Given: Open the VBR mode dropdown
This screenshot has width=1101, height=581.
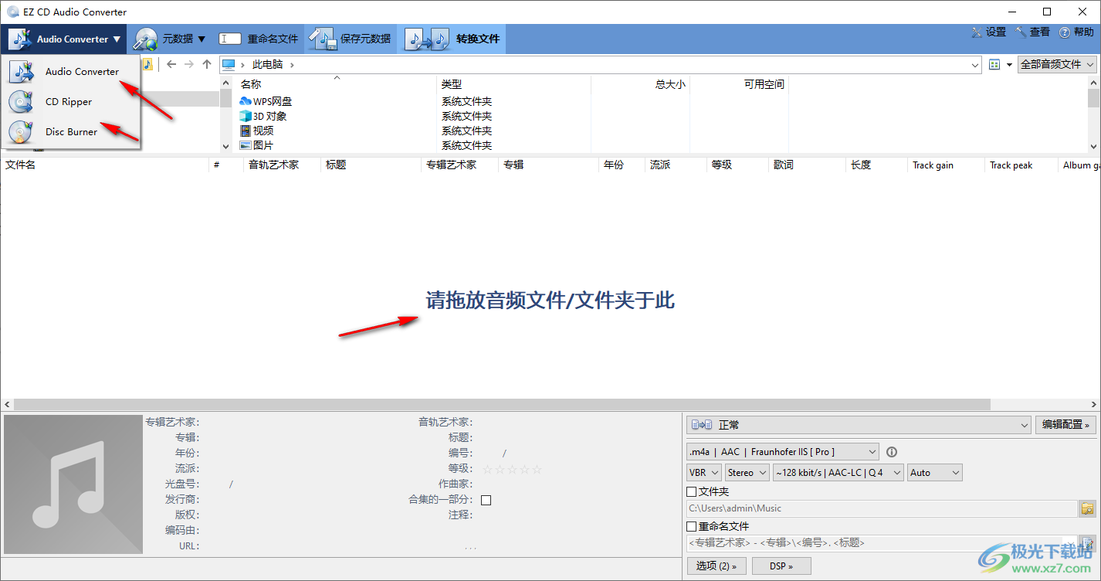Looking at the screenshot, I should click(x=703, y=472).
